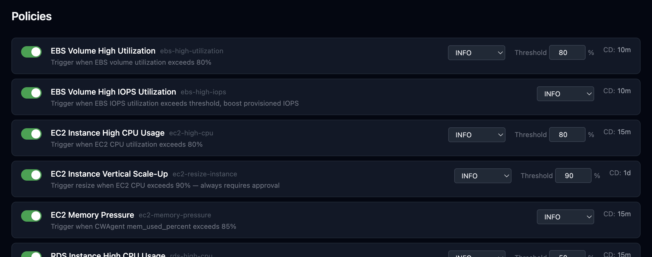The image size is (652, 257).
Task: Open severity dropdown for EBS High IOPS policy
Action: coord(565,94)
